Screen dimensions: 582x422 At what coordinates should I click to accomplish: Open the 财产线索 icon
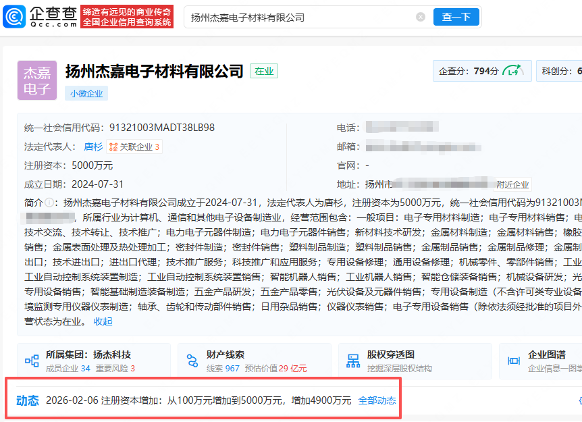192,361
